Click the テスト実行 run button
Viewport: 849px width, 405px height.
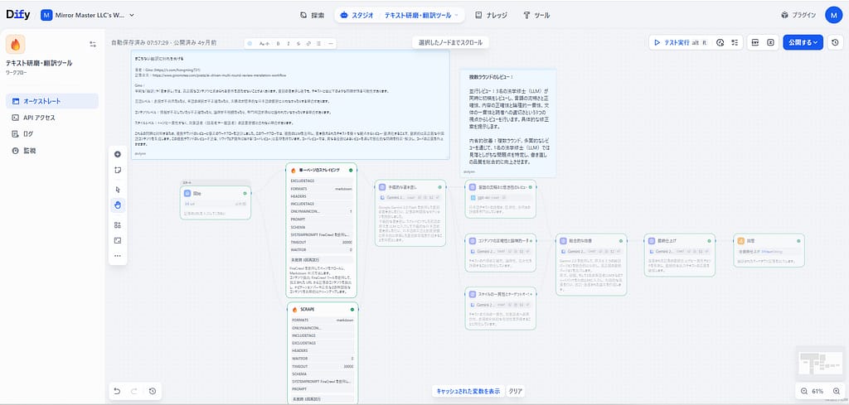(679, 42)
